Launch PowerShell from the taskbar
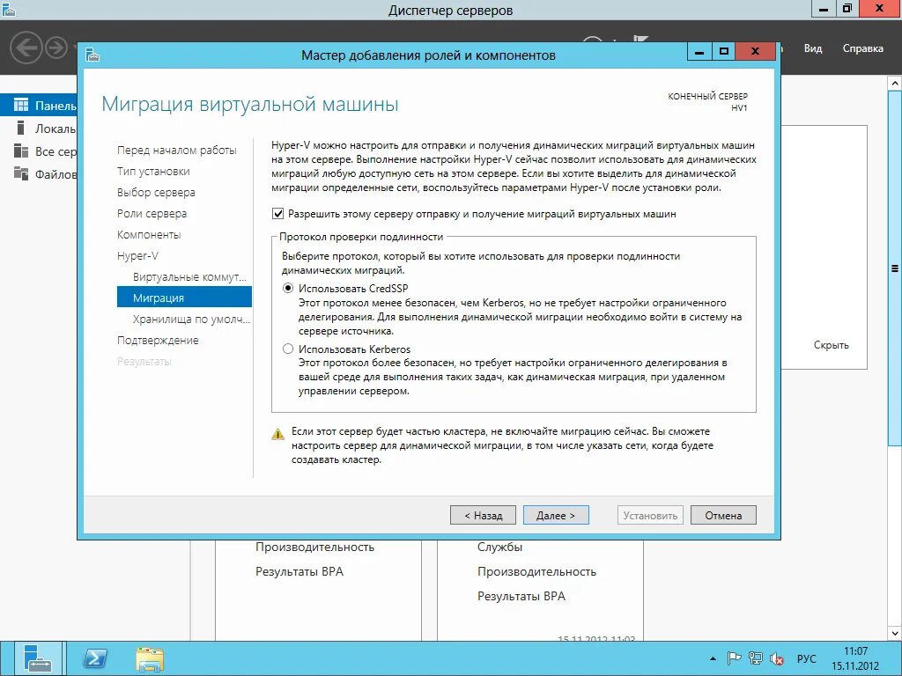 tap(95, 658)
